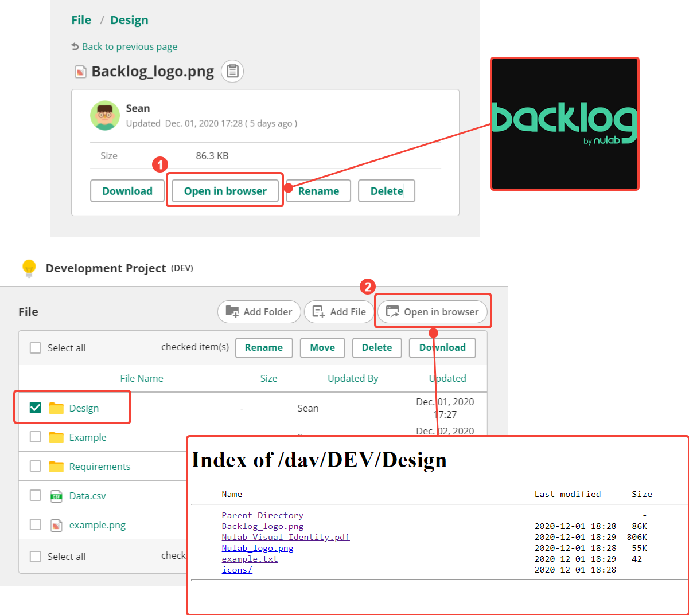Download the checked items in the file list
Screen dimensions: 689x615
(442, 347)
